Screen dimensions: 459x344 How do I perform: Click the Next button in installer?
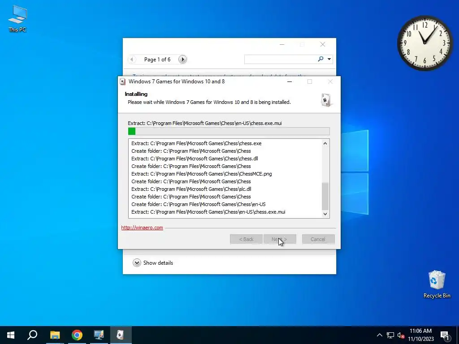pyautogui.click(x=280, y=239)
